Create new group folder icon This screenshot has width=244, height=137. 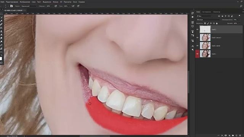(233, 135)
